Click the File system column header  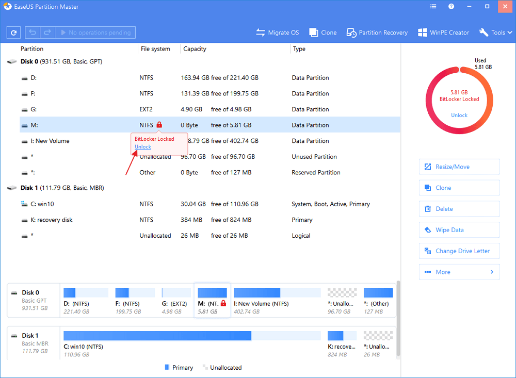pyautogui.click(x=155, y=48)
